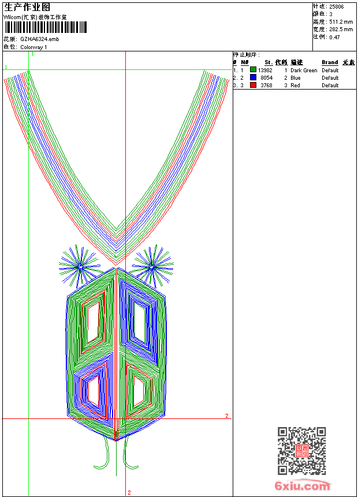
Task: Click the V-shaped neckline stripes at their point
Action: coord(116,247)
